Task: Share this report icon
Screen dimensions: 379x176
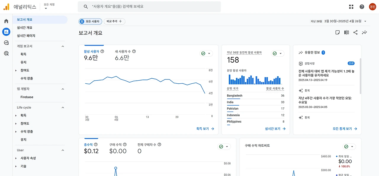Action: tap(355, 33)
